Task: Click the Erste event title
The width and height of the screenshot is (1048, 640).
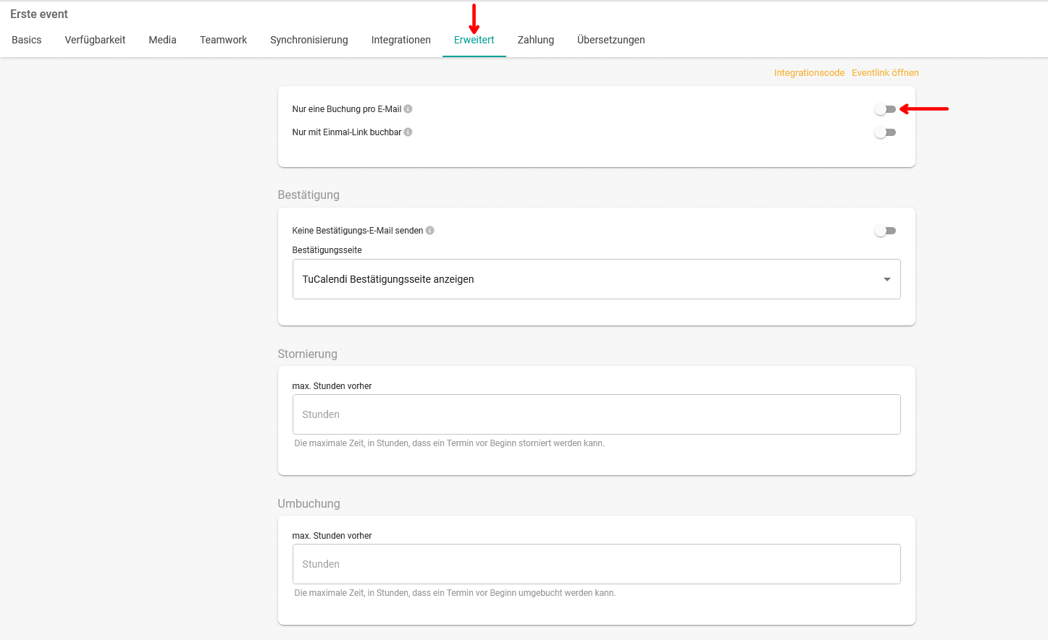Action: tap(39, 14)
